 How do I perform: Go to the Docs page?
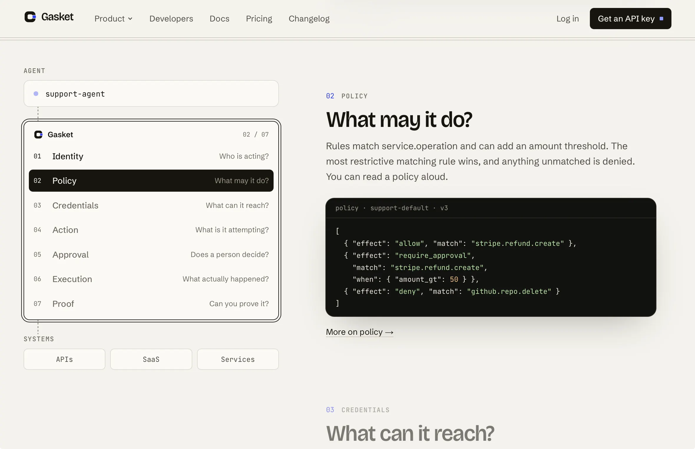click(x=219, y=19)
